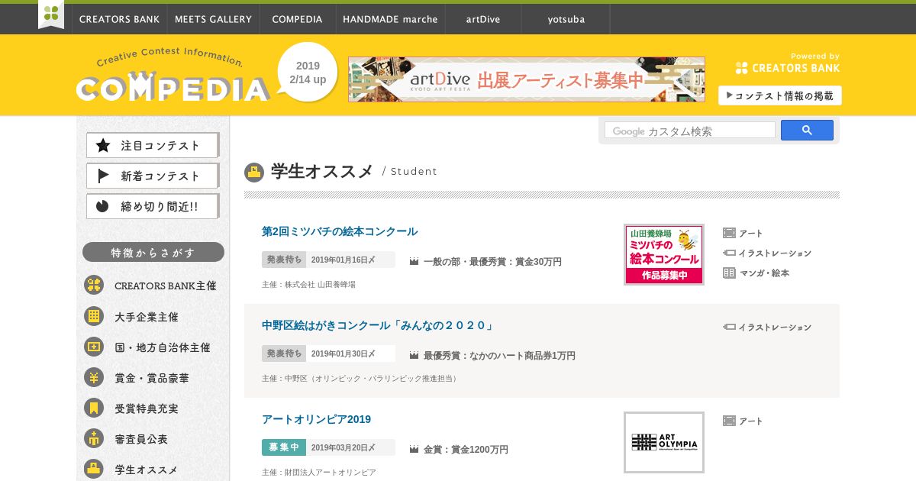Select COMPEDIA in top navigation
916x481 pixels.
tap(297, 19)
